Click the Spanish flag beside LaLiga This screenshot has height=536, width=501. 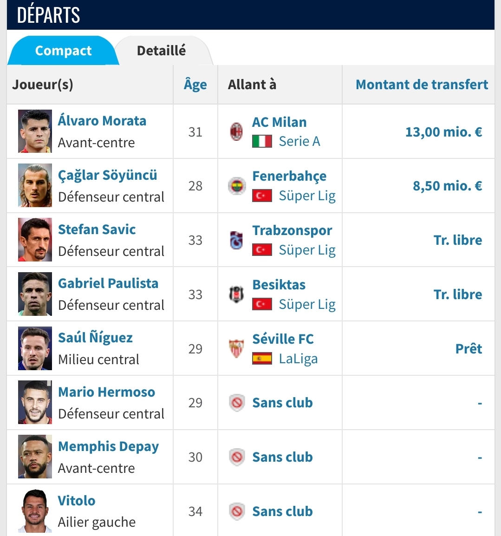[x=262, y=359]
